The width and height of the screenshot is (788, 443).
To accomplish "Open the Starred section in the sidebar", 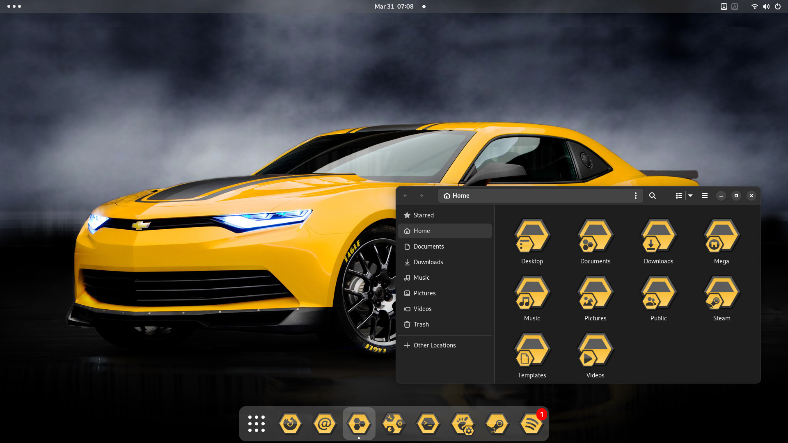I will coord(424,215).
